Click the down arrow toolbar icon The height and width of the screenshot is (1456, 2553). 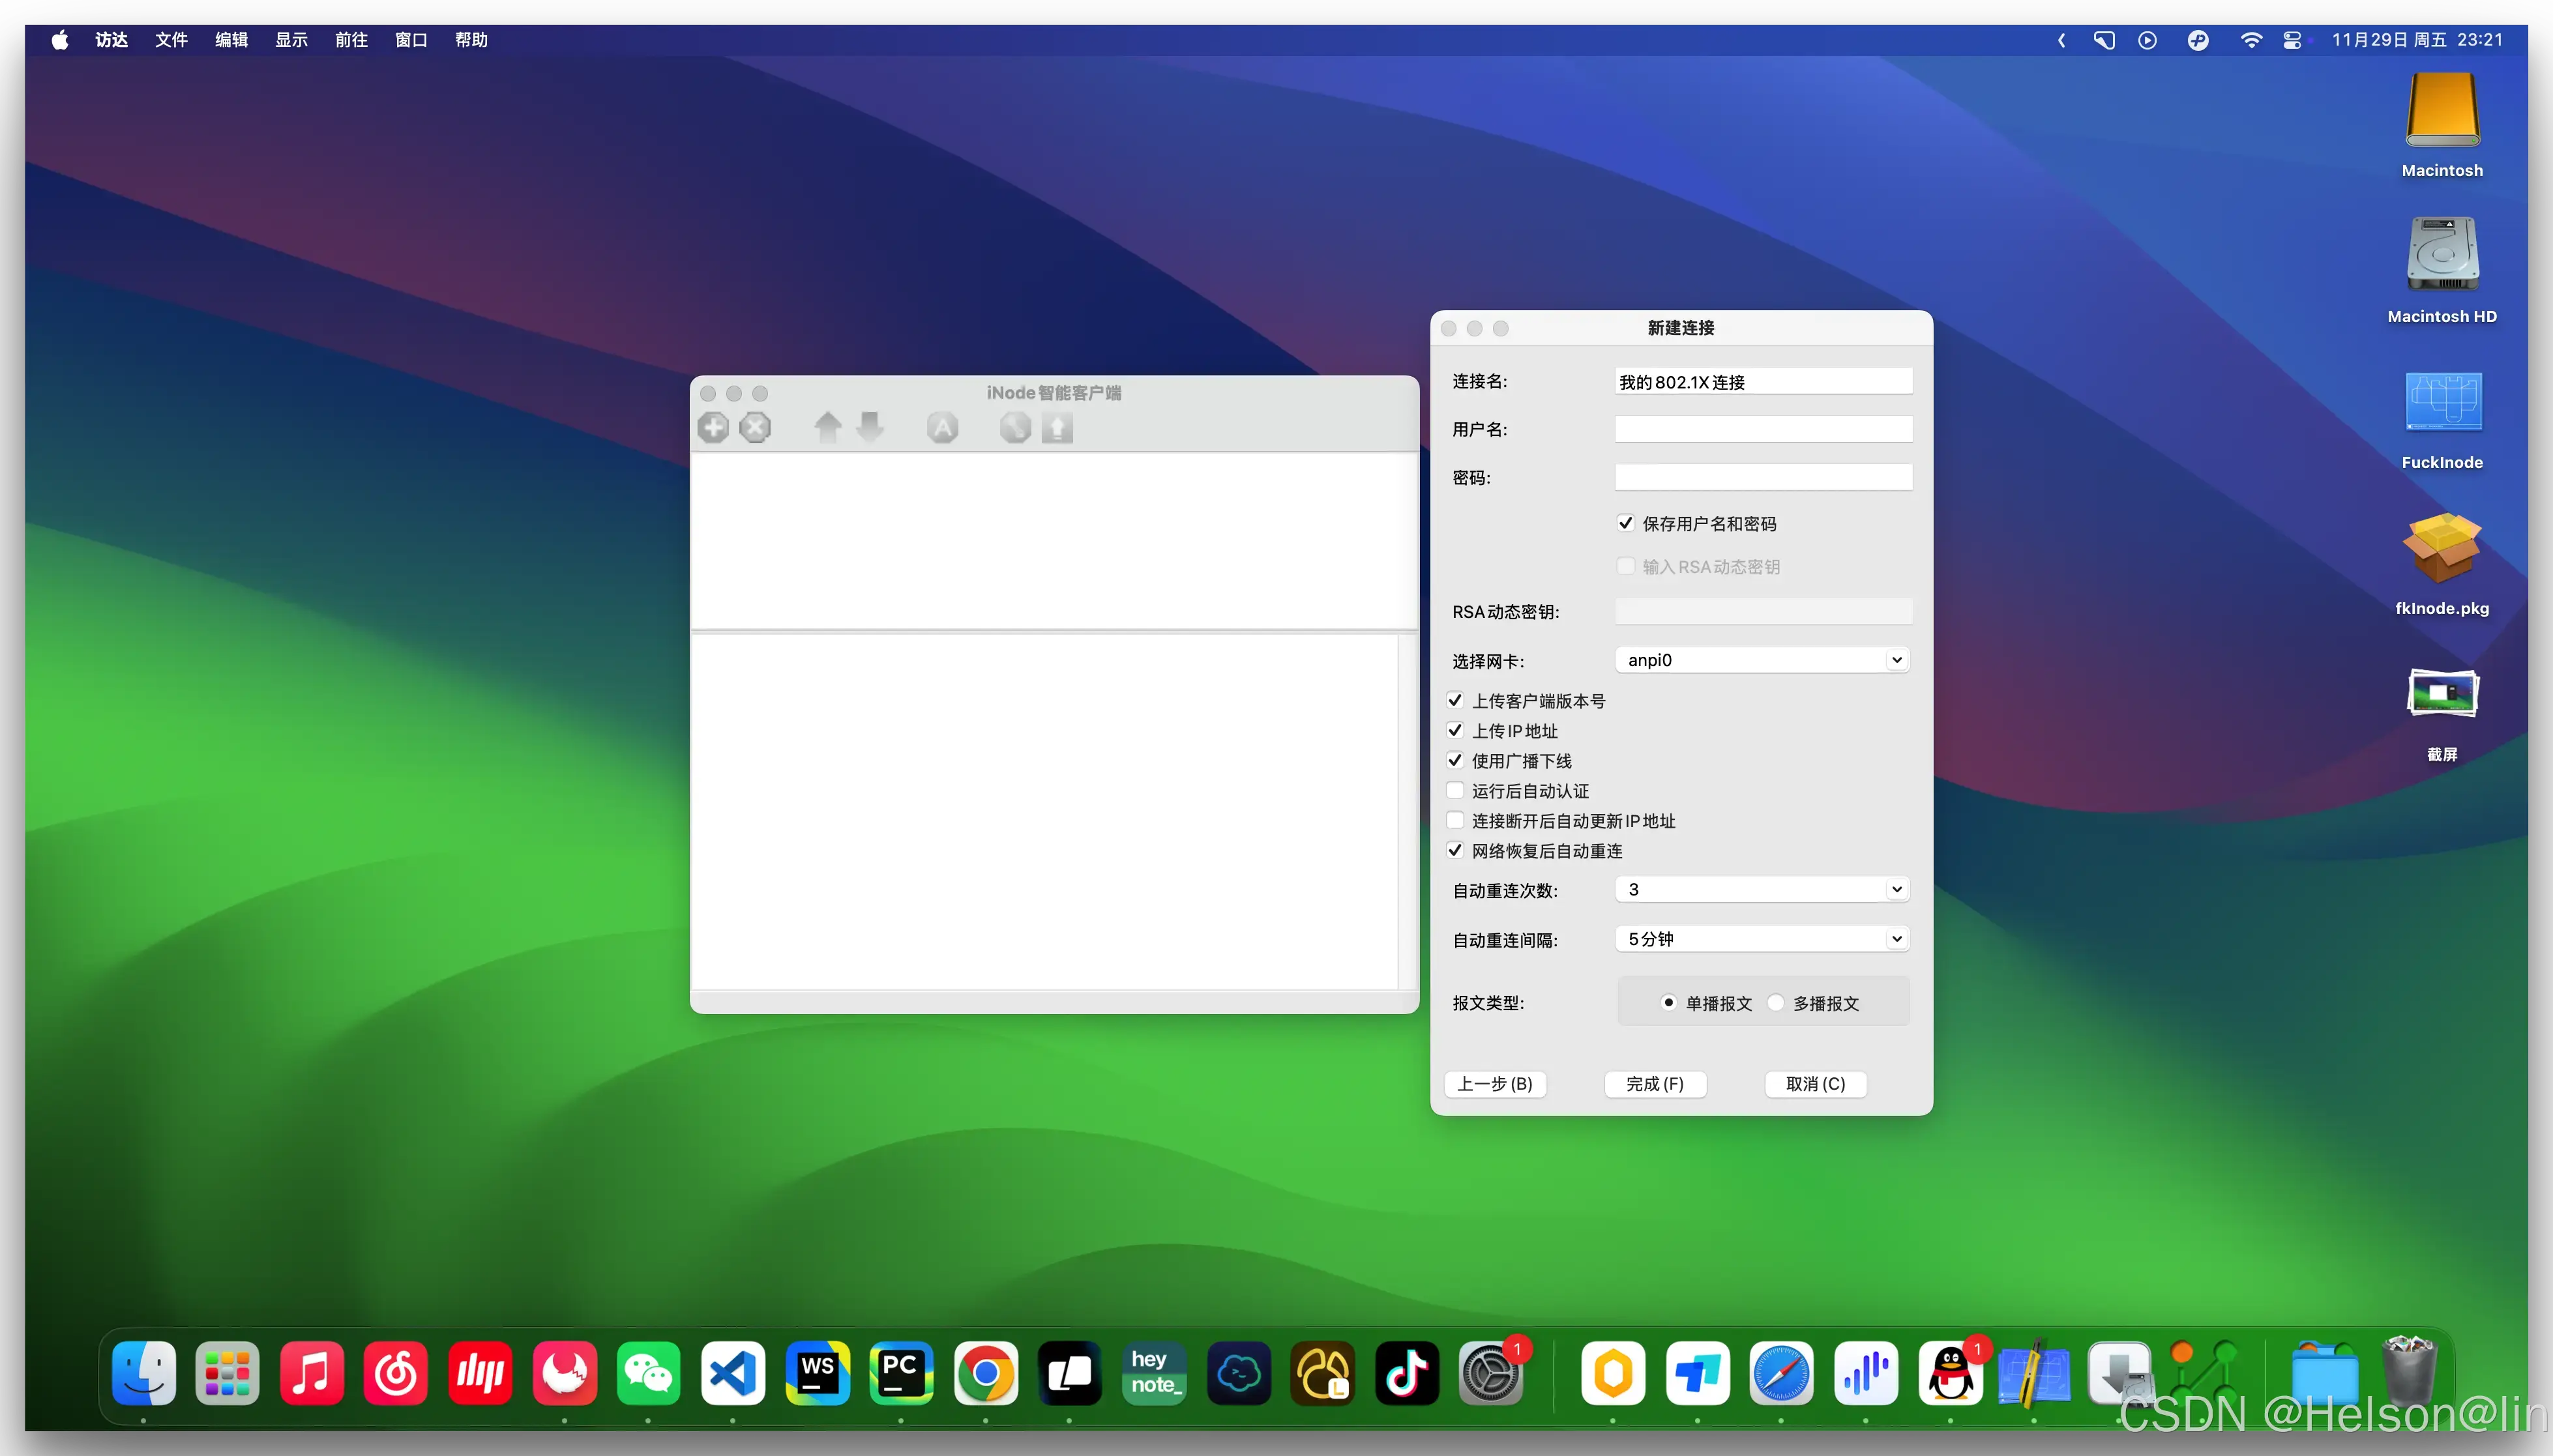coord(870,428)
